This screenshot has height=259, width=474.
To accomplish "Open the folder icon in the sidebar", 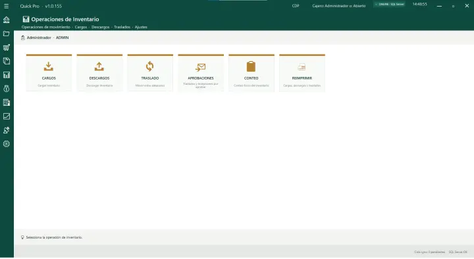I will click(7, 34).
